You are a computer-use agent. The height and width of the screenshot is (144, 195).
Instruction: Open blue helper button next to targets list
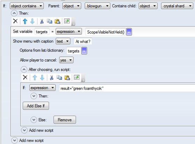point(84,51)
